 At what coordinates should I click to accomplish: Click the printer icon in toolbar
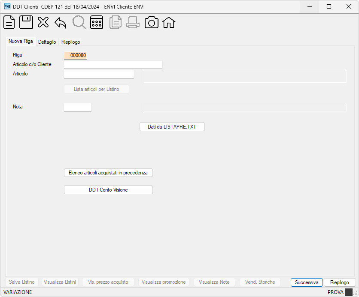[x=133, y=22]
